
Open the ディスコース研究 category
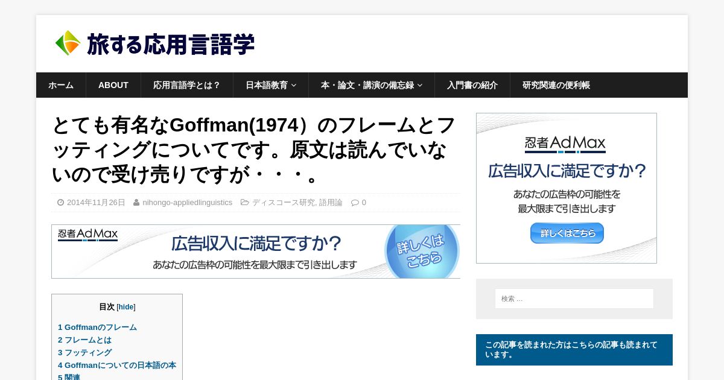click(284, 203)
